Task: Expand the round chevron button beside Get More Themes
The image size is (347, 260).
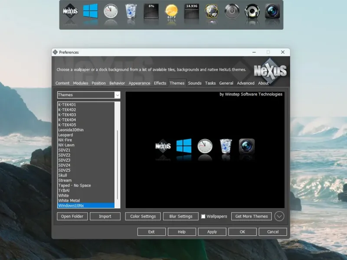Action: point(279,216)
